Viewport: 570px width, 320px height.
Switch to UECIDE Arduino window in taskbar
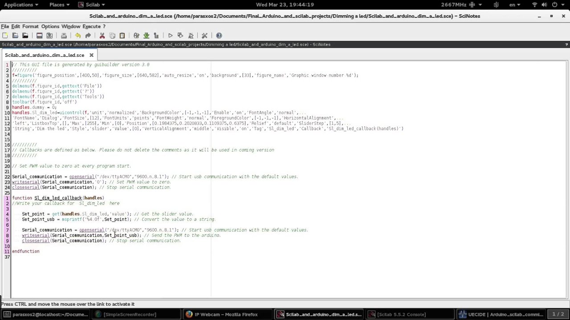point(501,314)
